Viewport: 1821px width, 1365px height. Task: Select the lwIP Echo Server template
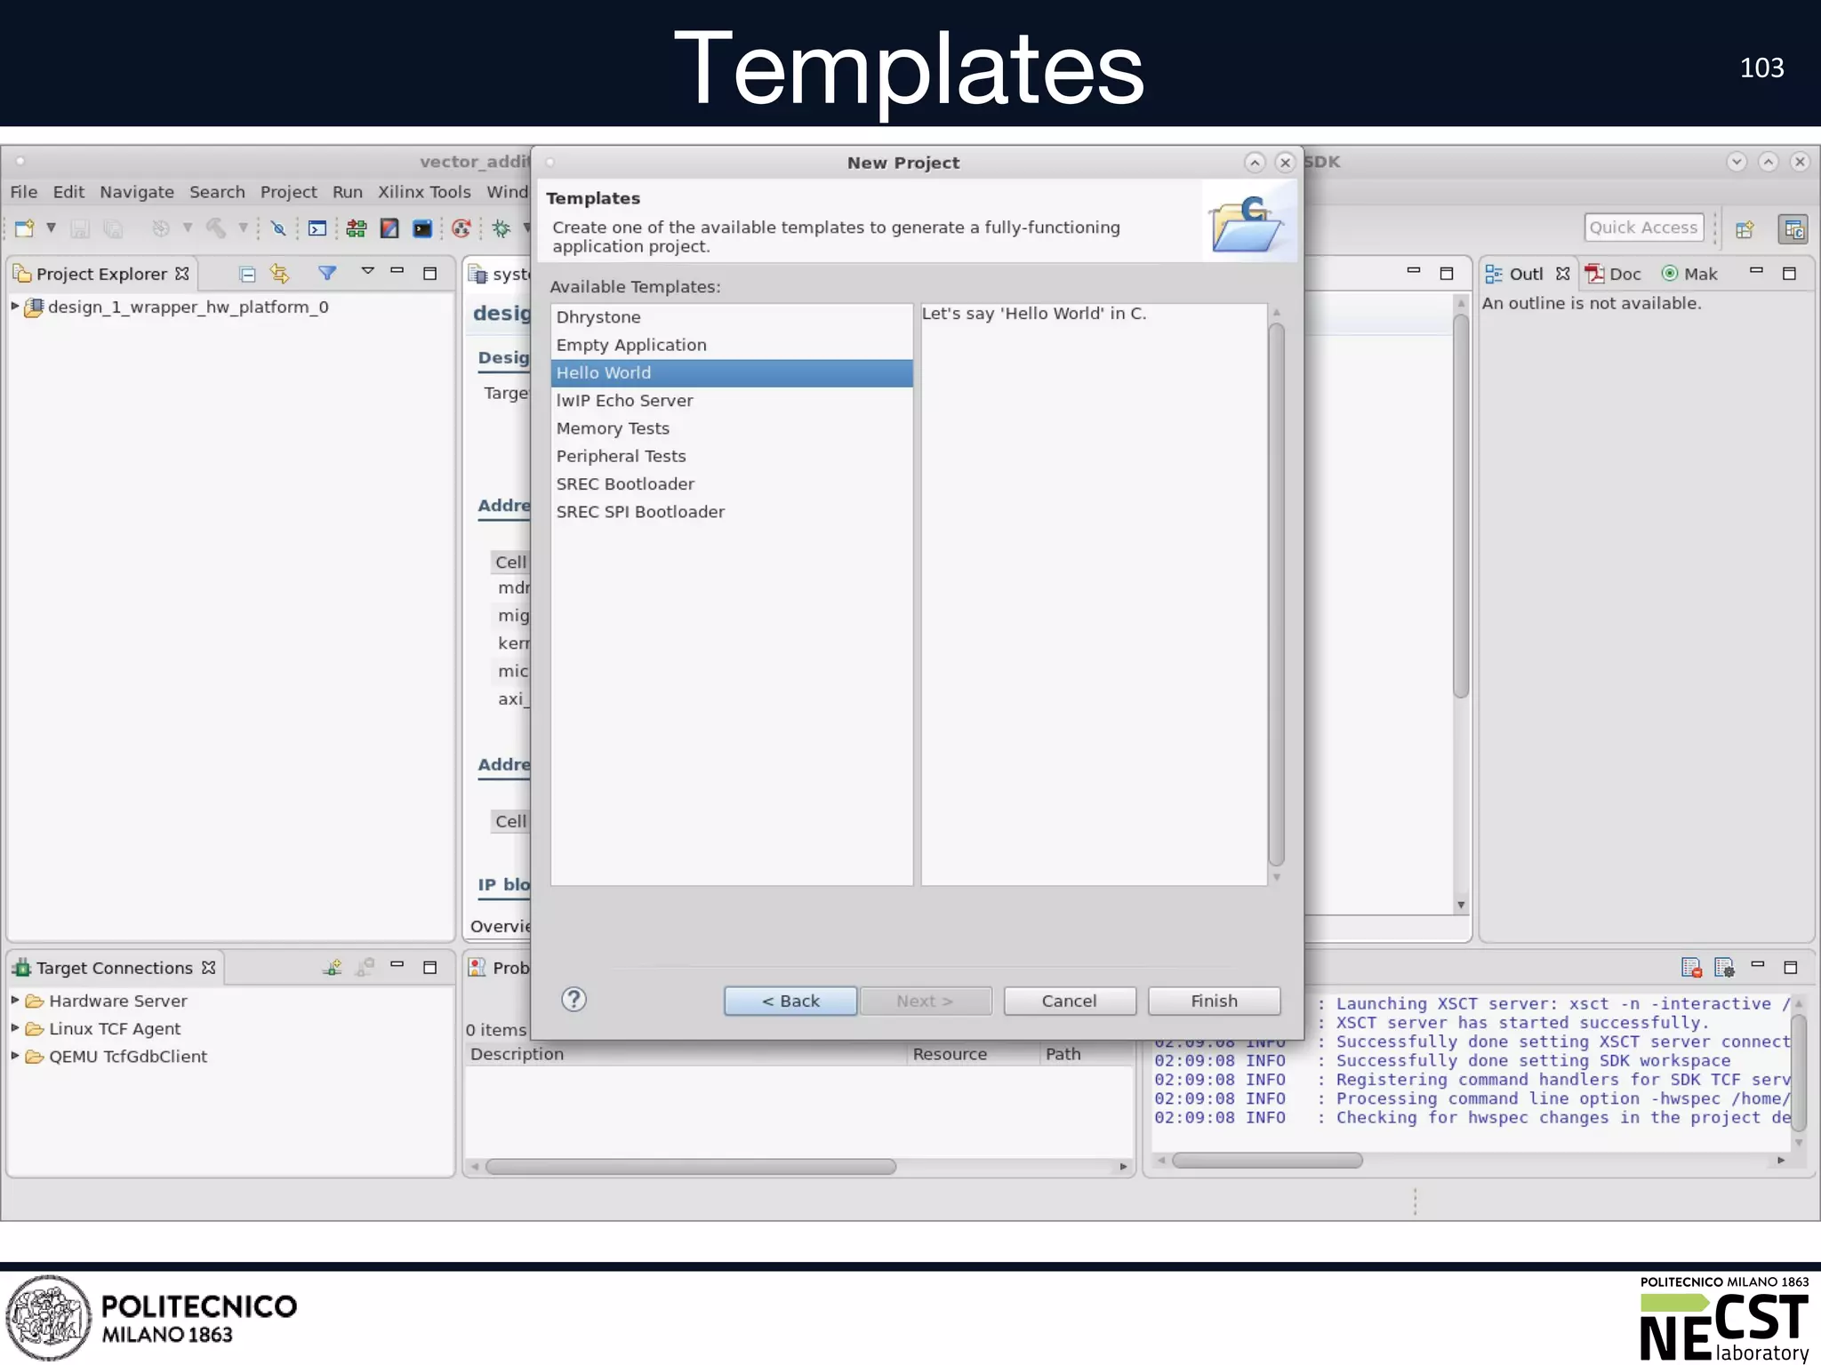coord(732,401)
